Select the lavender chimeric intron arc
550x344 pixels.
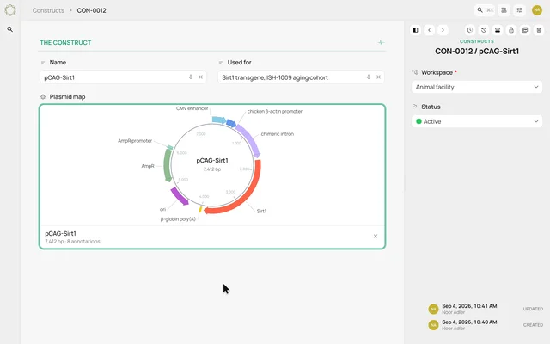[x=250, y=140]
